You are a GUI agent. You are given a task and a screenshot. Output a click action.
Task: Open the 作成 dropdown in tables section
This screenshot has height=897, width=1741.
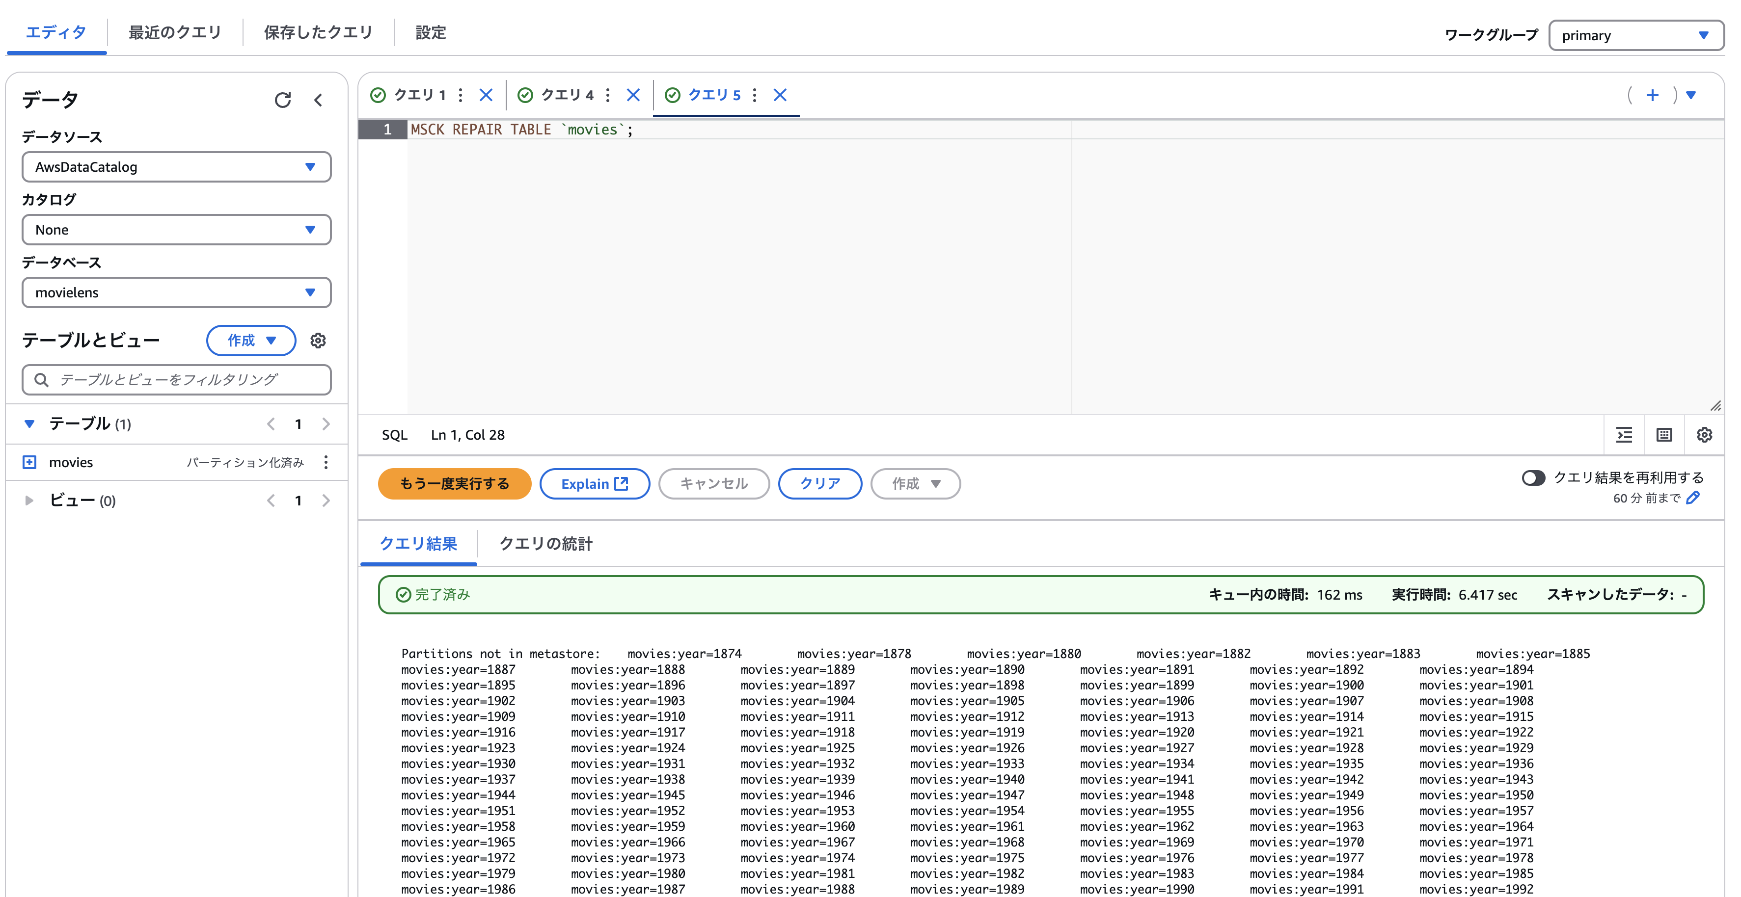251,341
